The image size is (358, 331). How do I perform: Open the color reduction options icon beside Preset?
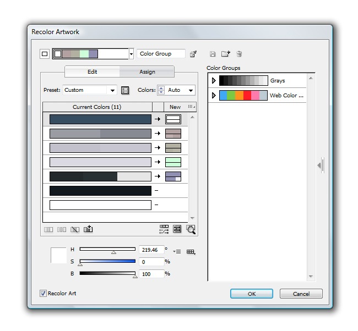point(125,90)
